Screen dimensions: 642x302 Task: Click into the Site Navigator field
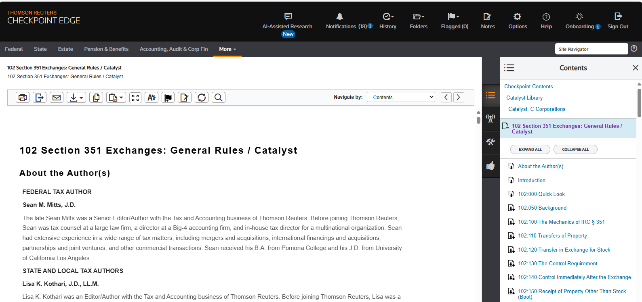point(591,49)
